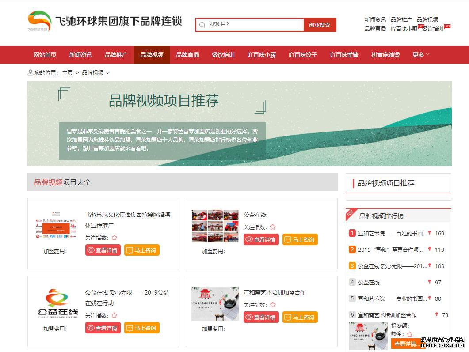Open the 品牌直播 navigation tab
Viewport: 469px width, 352px height.
coord(187,55)
